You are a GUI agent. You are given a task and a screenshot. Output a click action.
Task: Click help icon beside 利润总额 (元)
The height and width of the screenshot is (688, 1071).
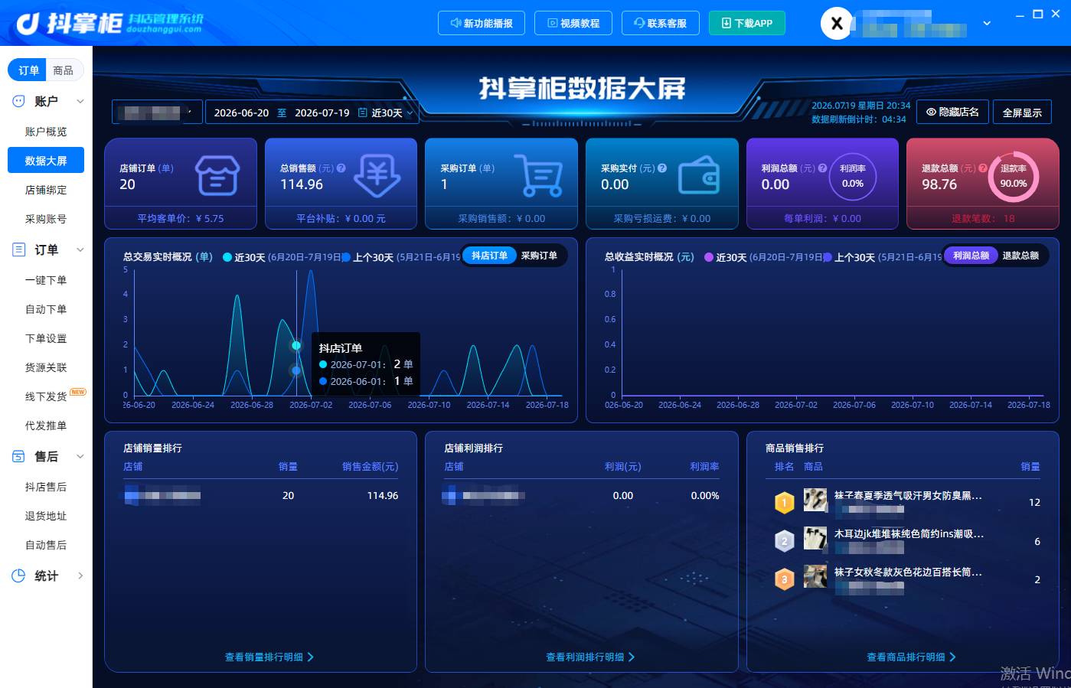[x=822, y=168]
